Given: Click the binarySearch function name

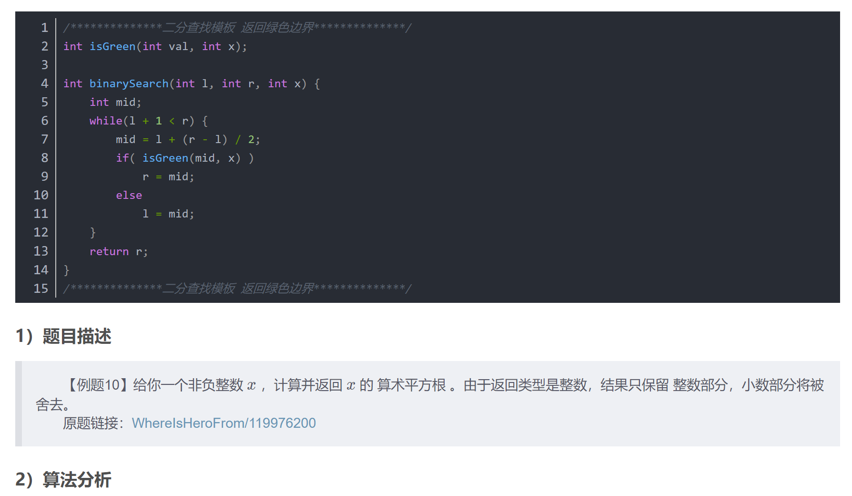Looking at the screenshot, I should [x=129, y=83].
